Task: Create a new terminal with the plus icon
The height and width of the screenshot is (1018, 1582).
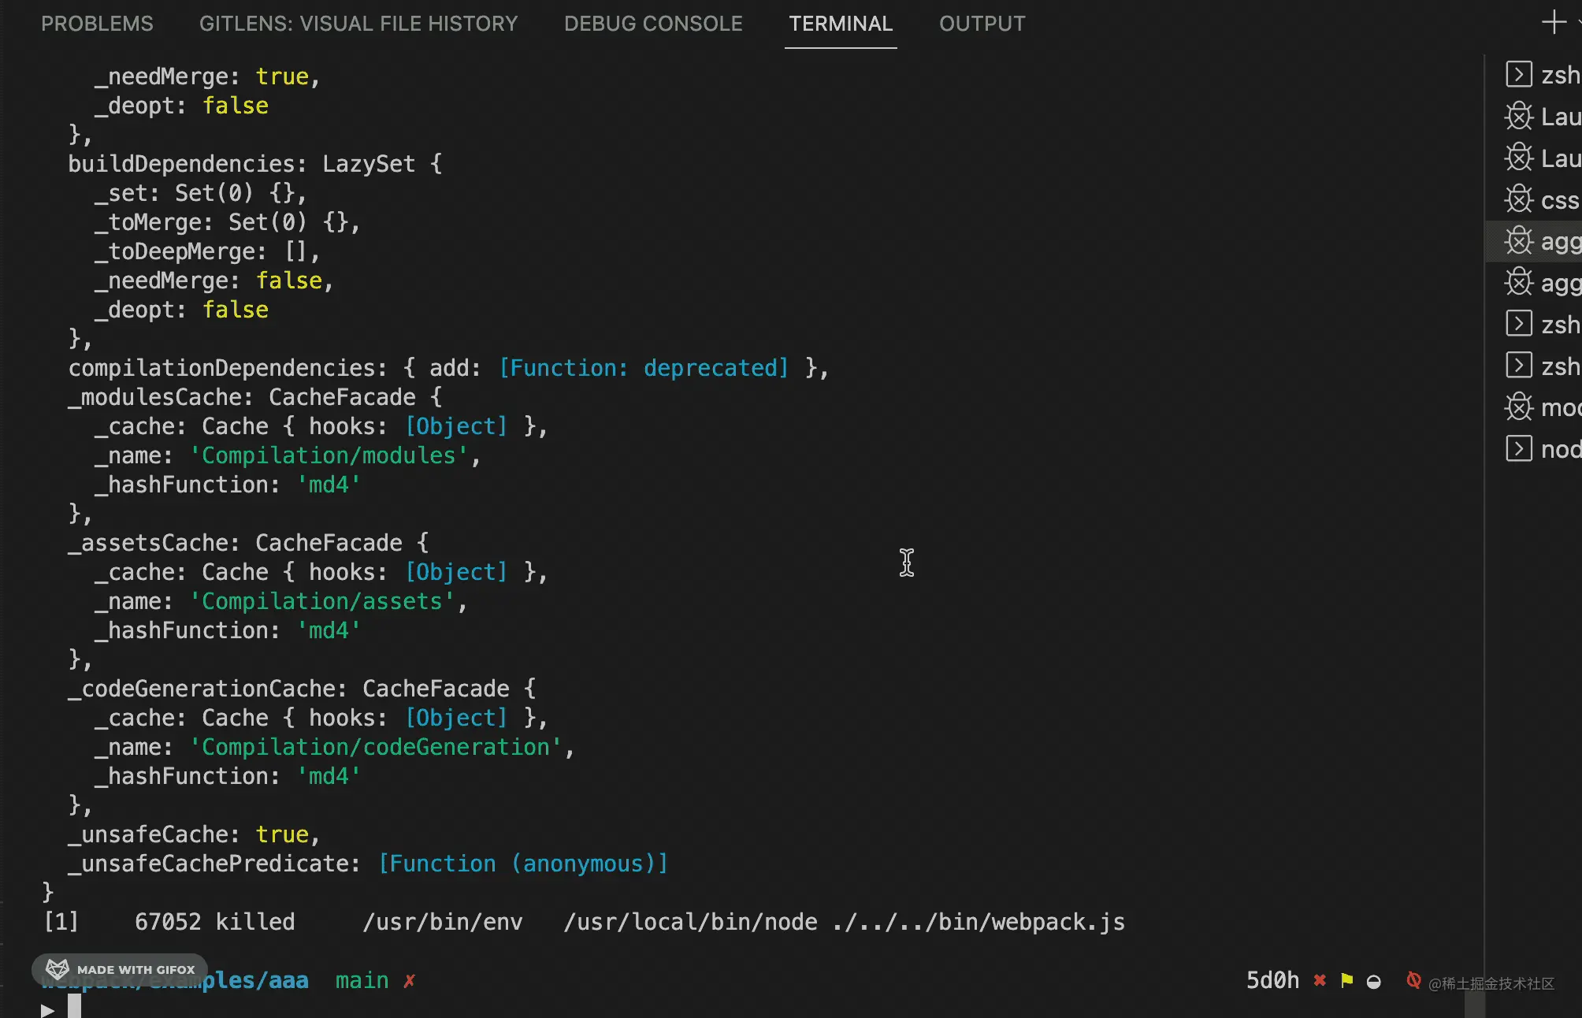Action: pos(1554,22)
